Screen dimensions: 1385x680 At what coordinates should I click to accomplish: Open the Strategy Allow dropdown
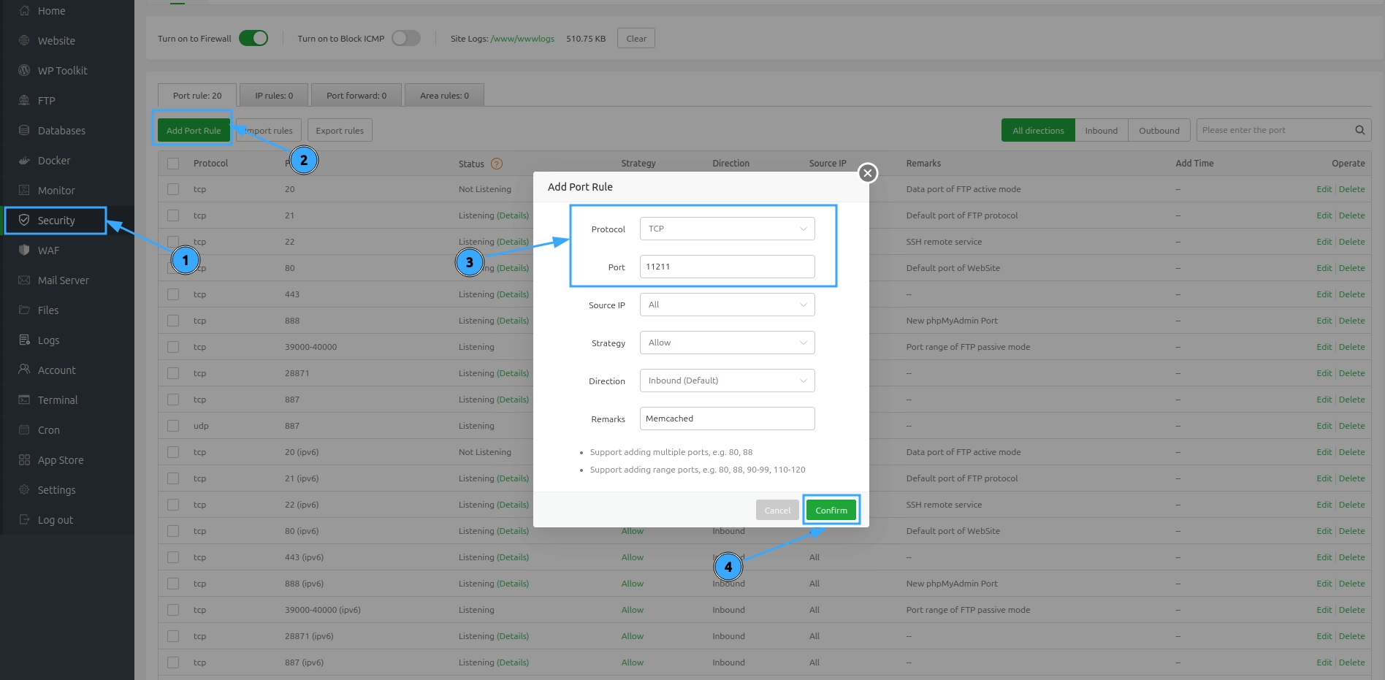(x=727, y=343)
